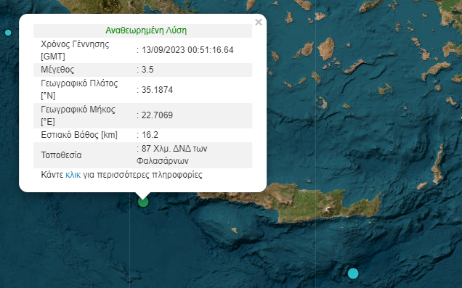The width and height of the screenshot is (462, 288).
Task: Open the κλικ link for more information
Action: click(x=73, y=175)
